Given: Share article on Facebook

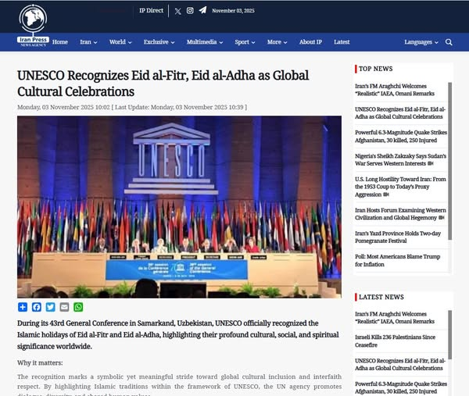Looking at the screenshot, I should pos(36,307).
